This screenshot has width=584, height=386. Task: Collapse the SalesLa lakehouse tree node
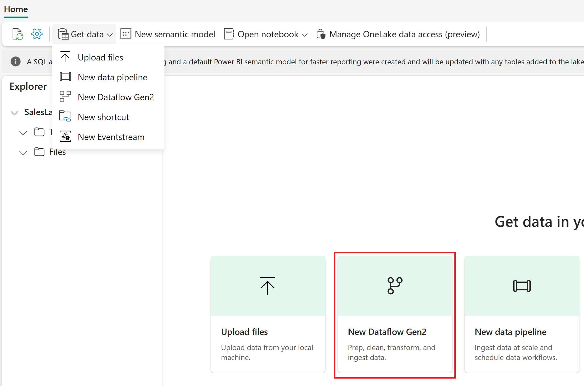point(14,113)
